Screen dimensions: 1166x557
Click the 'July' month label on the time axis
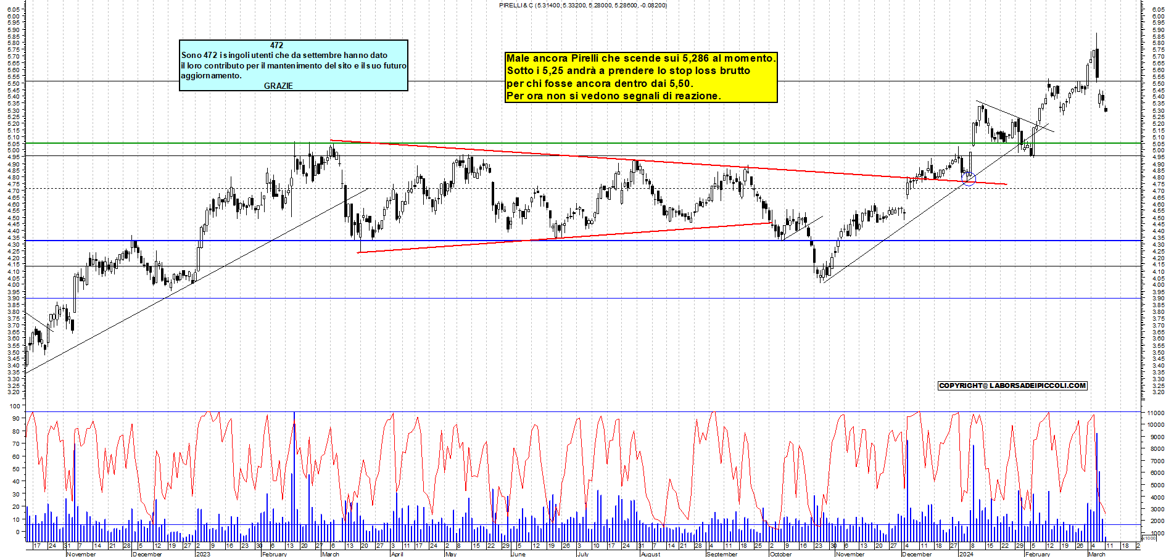pos(582,554)
